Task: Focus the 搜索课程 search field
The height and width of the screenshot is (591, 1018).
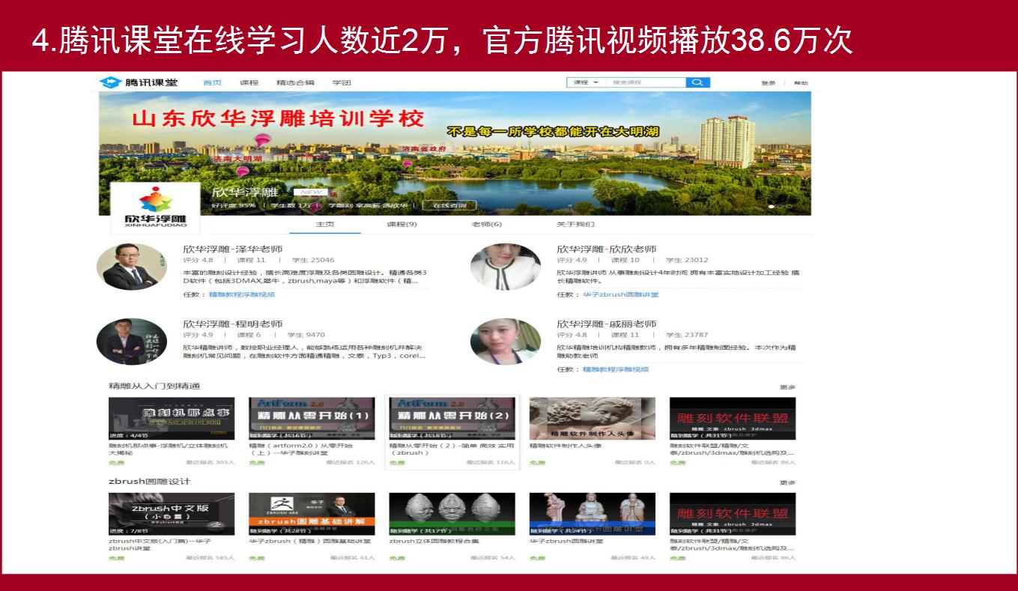Action: [x=645, y=82]
